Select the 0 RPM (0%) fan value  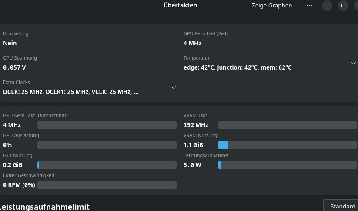click(19, 185)
